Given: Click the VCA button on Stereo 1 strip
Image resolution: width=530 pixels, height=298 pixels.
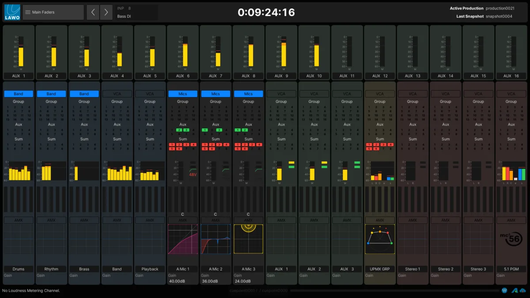Looking at the screenshot, I should (x=413, y=94).
